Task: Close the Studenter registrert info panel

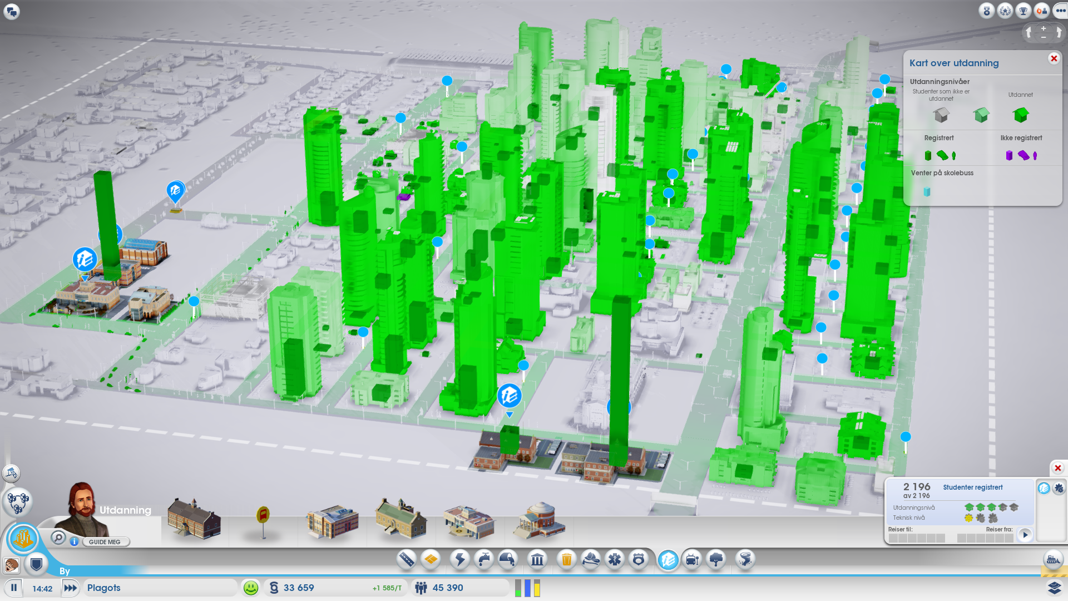Action: pos(1058,468)
